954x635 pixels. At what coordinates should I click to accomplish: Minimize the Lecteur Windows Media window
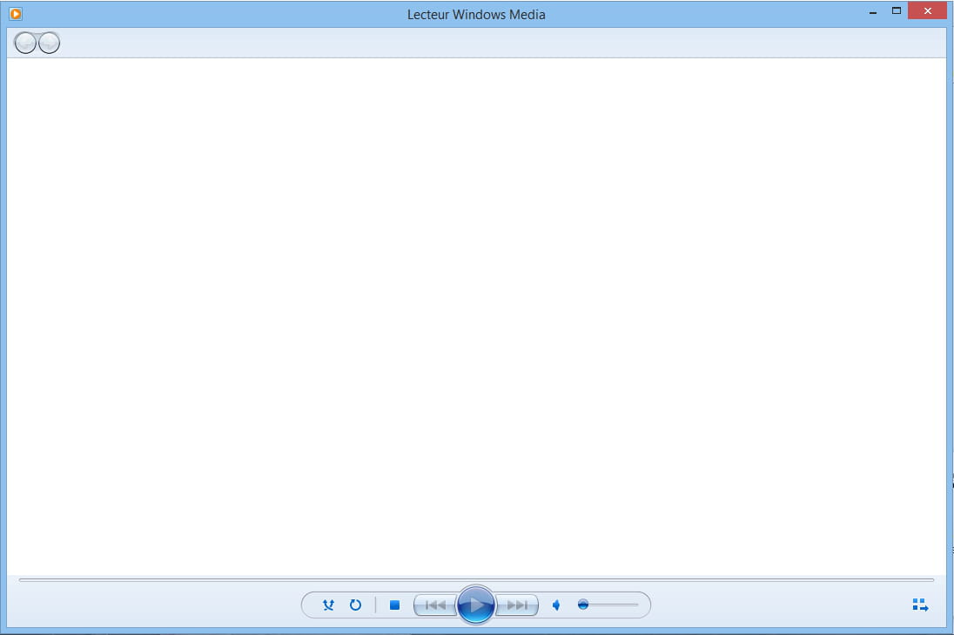point(870,11)
